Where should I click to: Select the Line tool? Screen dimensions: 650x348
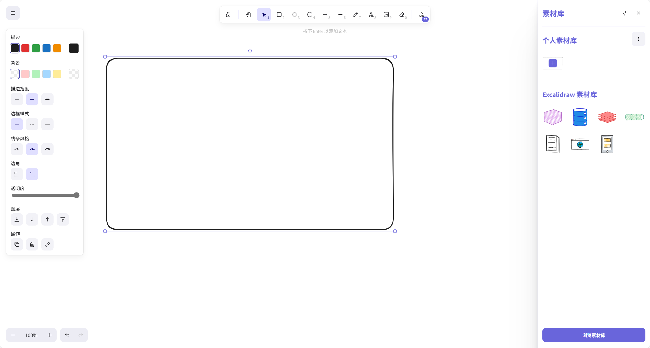[x=340, y=15]
